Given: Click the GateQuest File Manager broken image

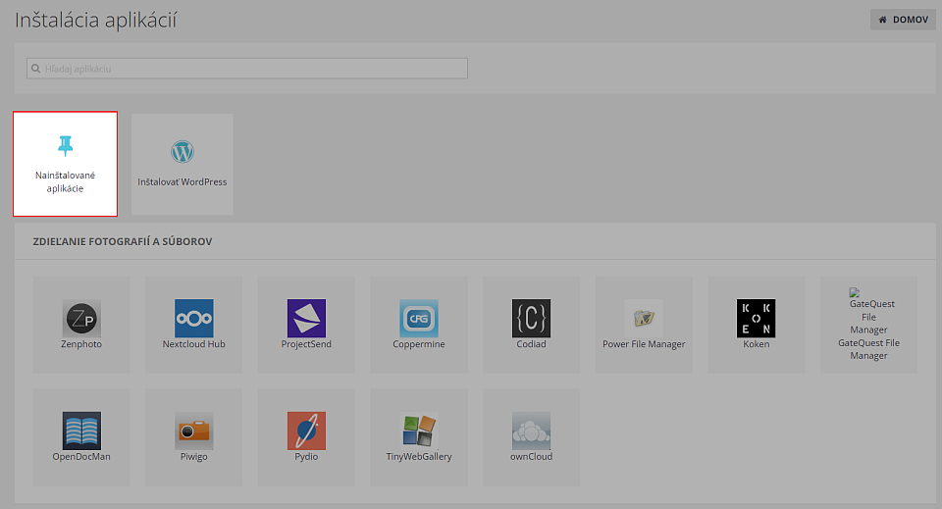Looking at the screenshot, I should point(855,292).
